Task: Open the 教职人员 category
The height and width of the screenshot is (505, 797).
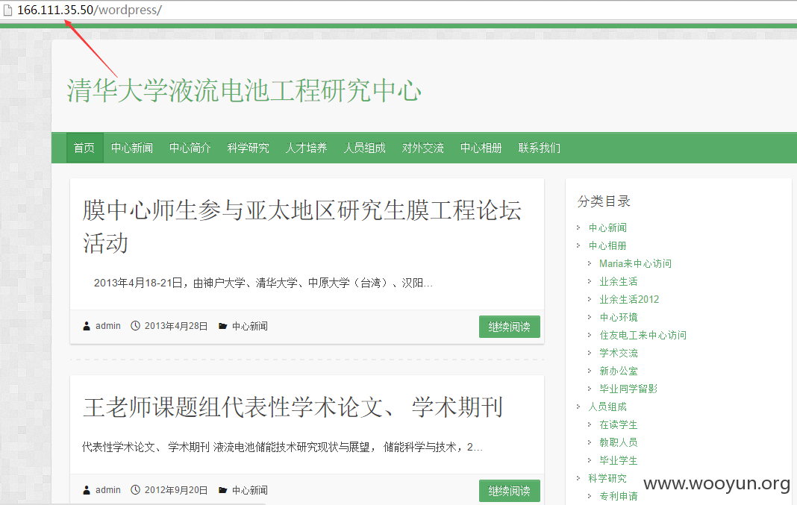Action: pos(618,442)
